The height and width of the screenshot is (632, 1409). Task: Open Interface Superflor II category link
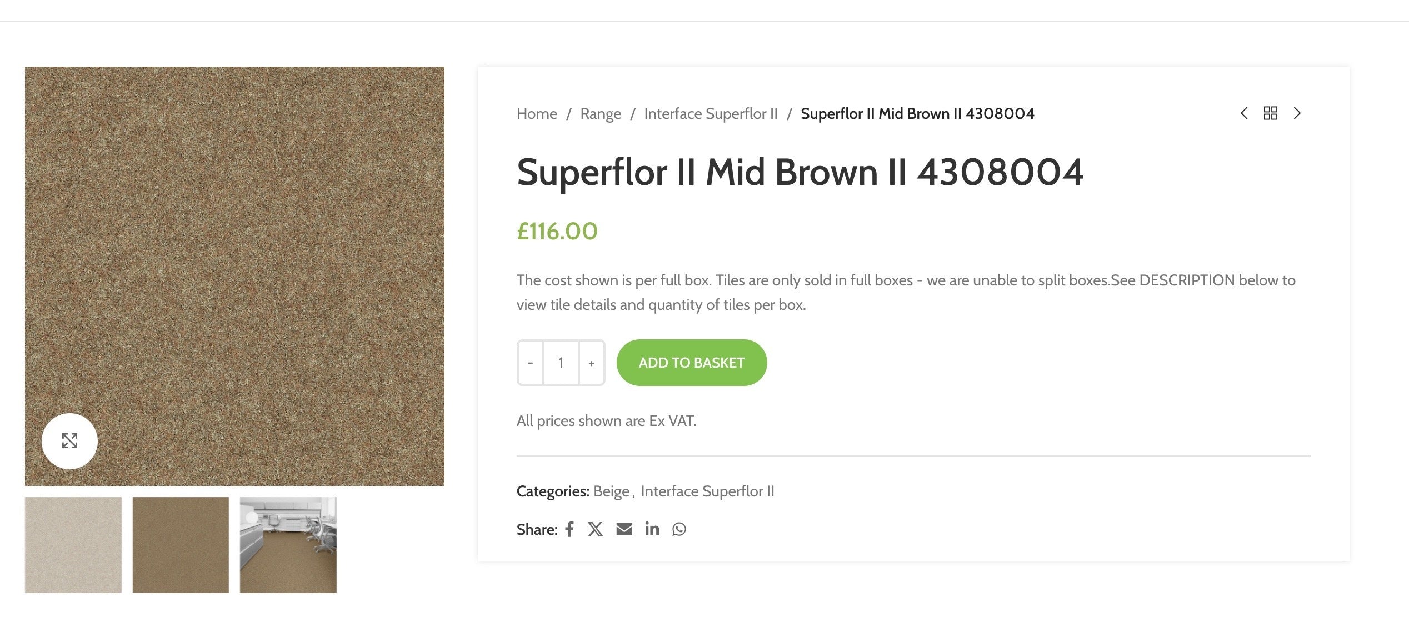point(708,491)
